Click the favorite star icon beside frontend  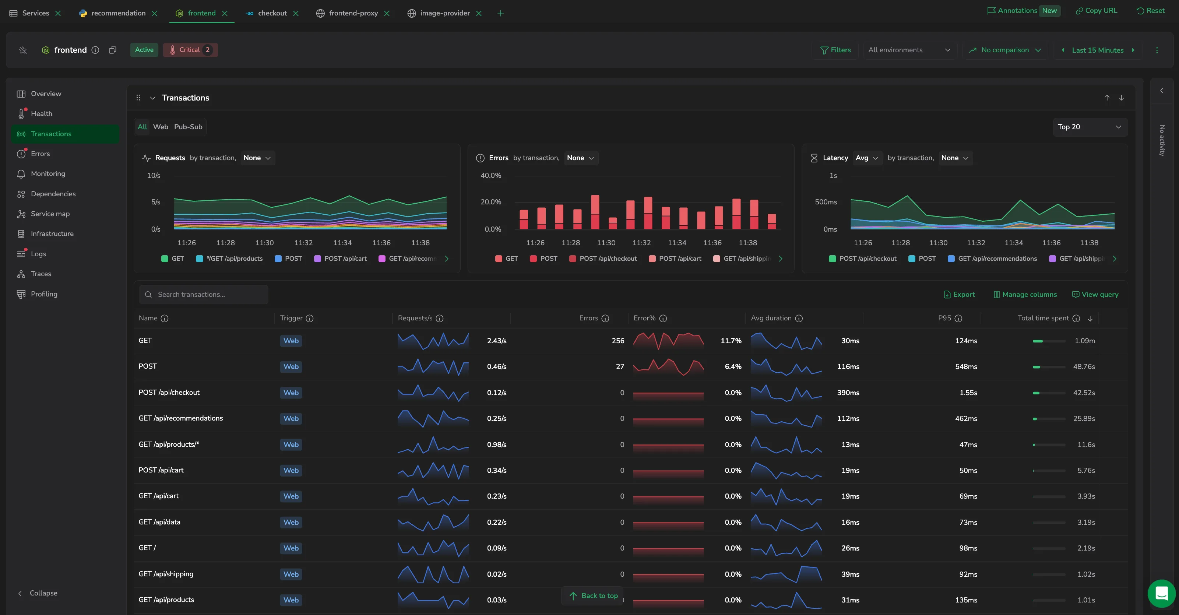click(23, 50)
